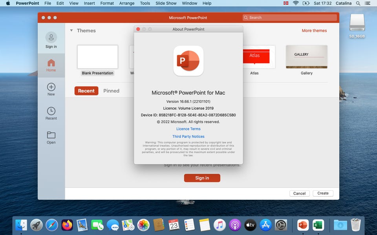Viewport: 377px width, 235px height.
Task: Open Reminders from the Dock
Action: (189, 225)
